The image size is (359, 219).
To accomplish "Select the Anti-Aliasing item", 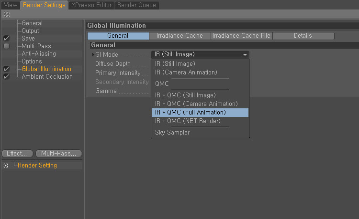I will pyautogui.click(x=39, y=54).
